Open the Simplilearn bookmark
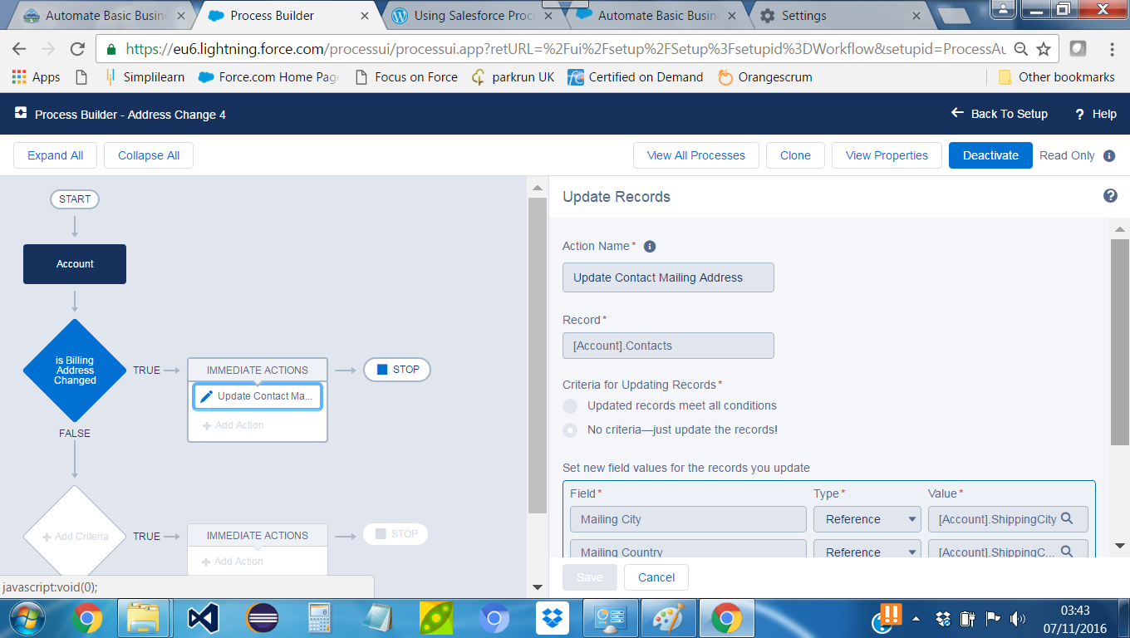 145,76
